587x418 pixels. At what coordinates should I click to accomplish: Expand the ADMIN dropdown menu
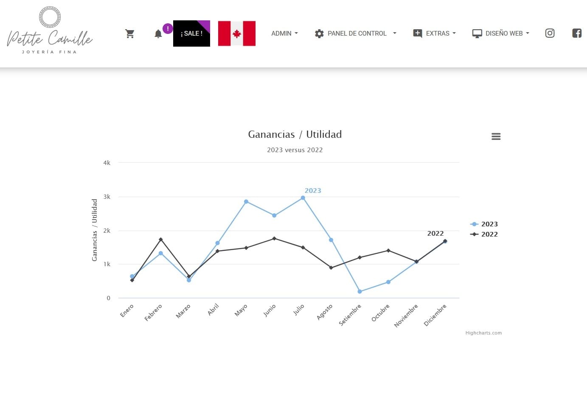pos(284,33)
